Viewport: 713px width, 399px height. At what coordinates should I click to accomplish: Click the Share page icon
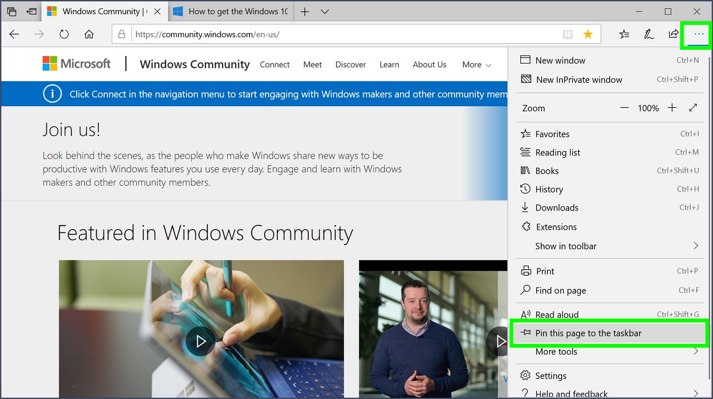673,34
